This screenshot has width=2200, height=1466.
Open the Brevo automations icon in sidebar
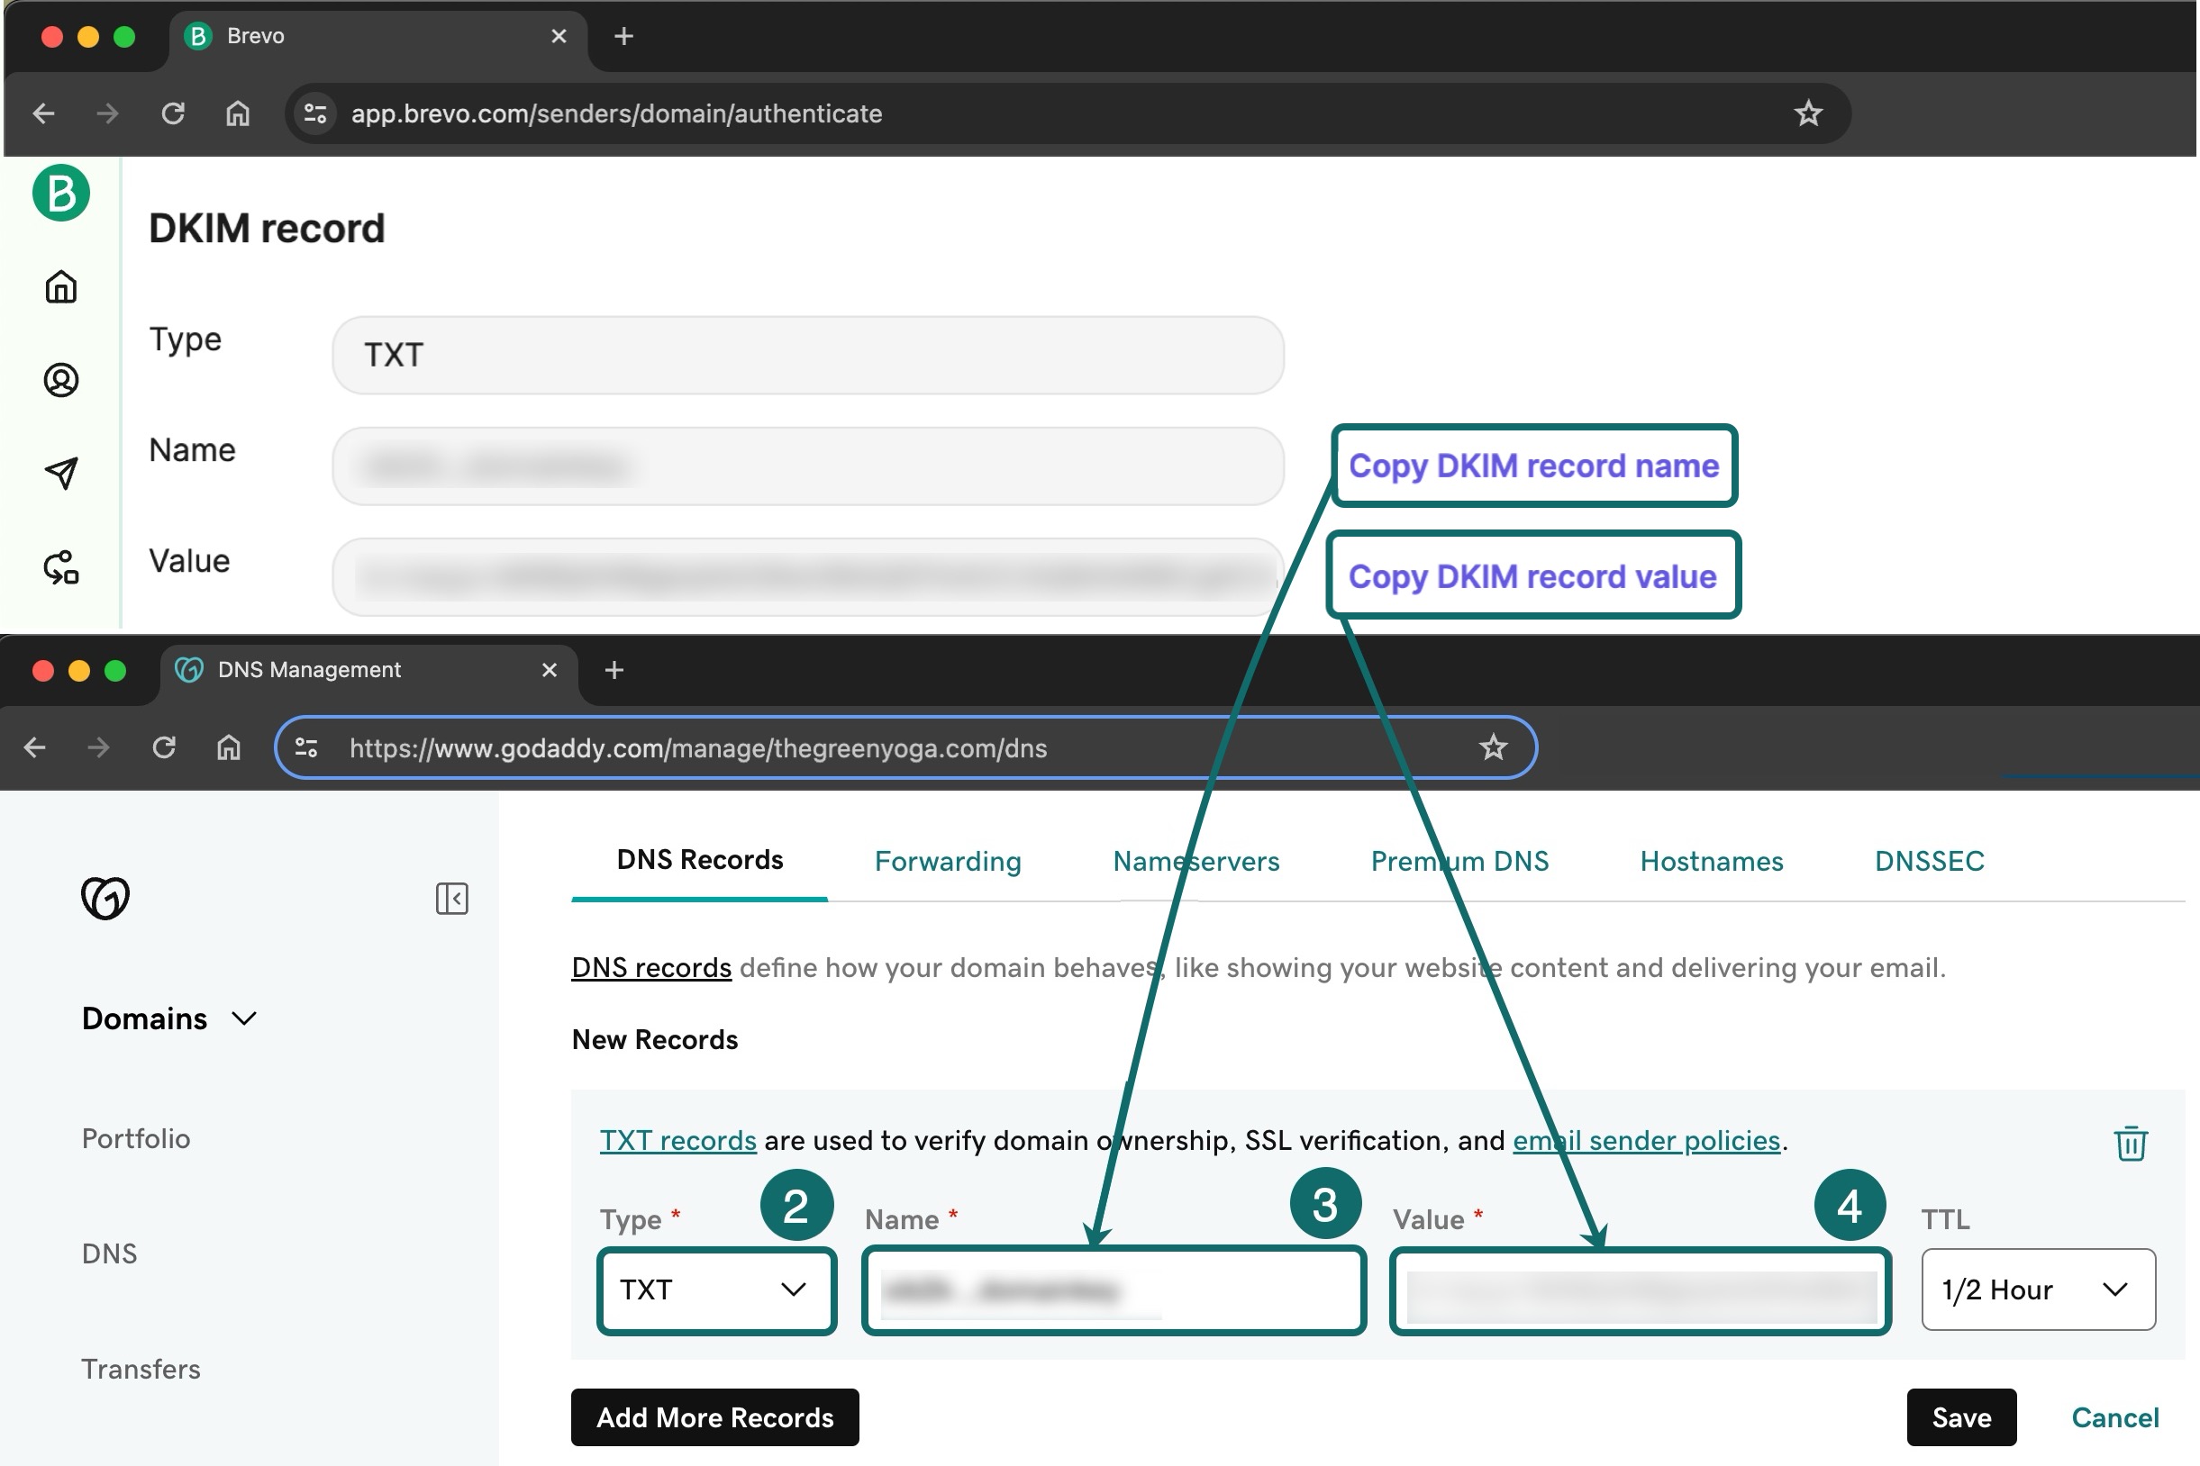coord(60,566)
